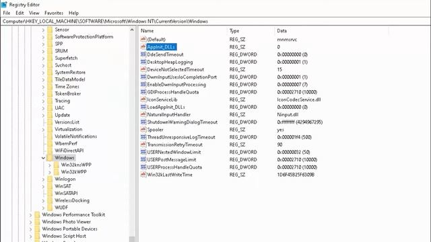Viewport: 431px width, 242px height.
Task: Click the SystemRestore folder icon
Action: (x=50, y=72)
